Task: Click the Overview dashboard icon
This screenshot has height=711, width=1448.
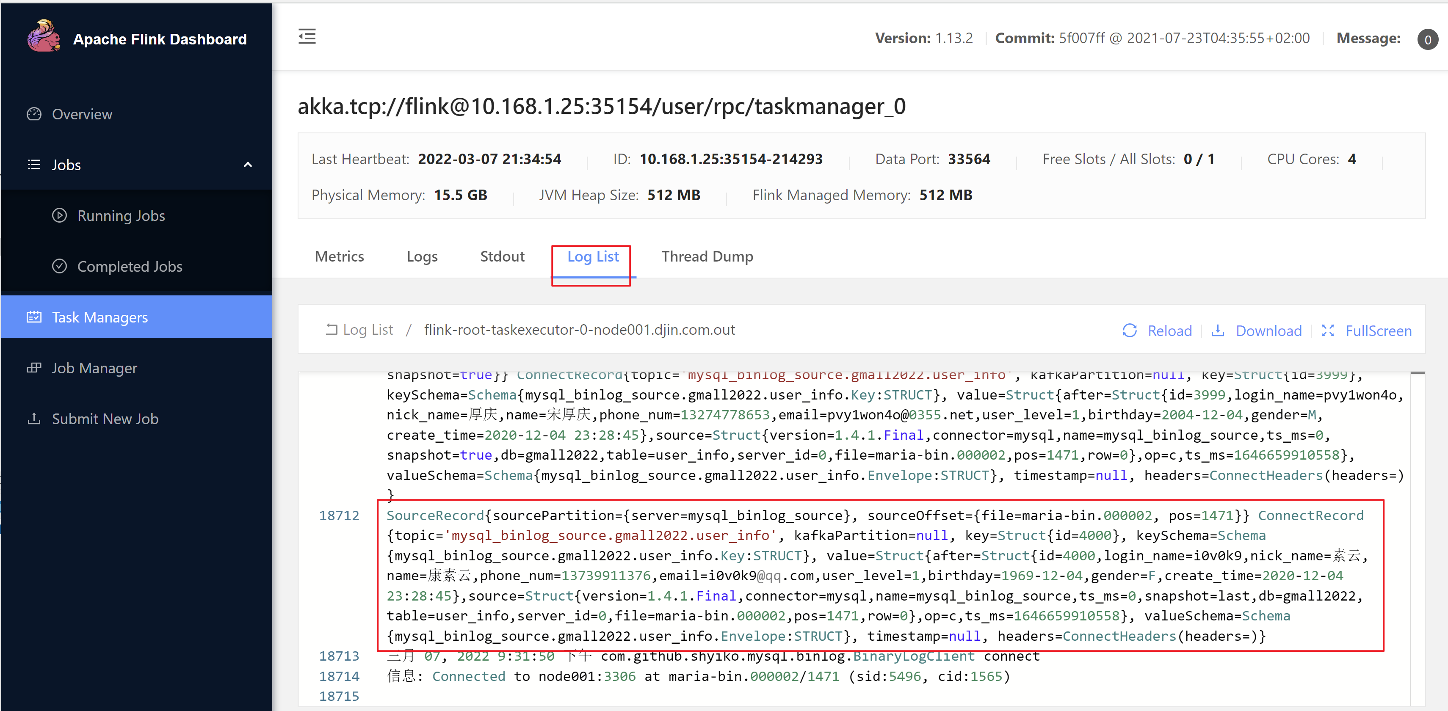Action: click(x=34, y=114)
